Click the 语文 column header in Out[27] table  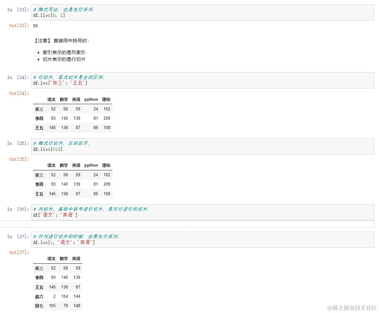coord(52,259)
